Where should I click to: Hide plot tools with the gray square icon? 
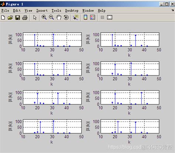point(102,17)
